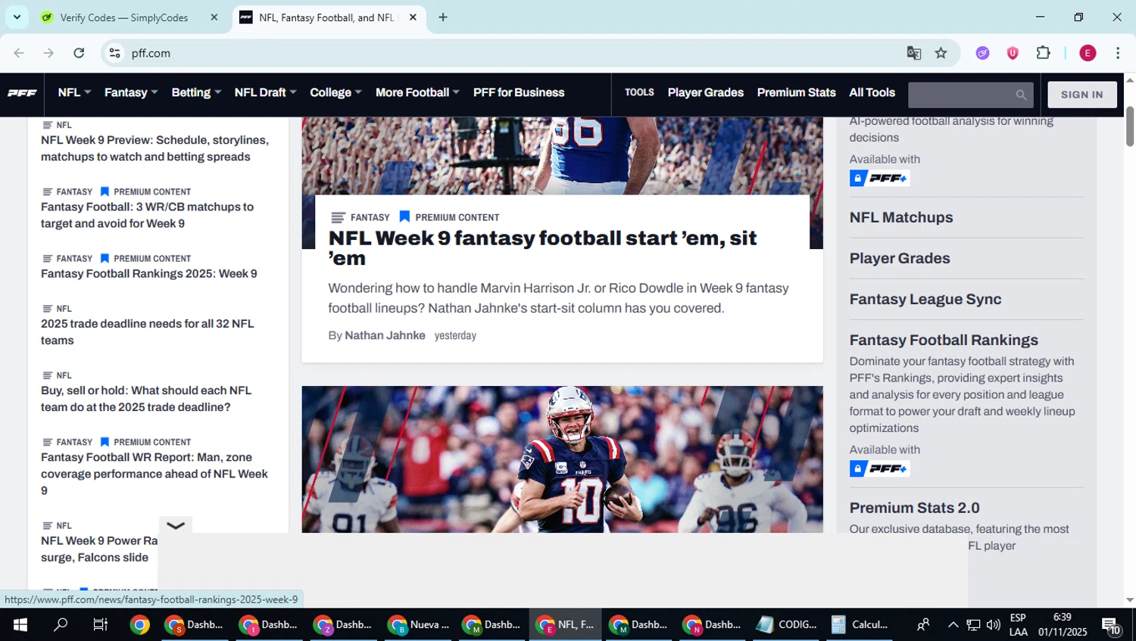Open Chrome three-dot menu
Image resolution: width=1136 pixels, height=641 pixels.
click(1118, 53)
